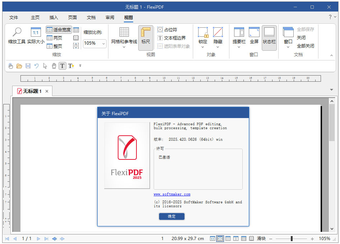Open the 文件 menu
This screenshot has width=340, height=244.
pyautogui.click(x=14, y=18)
